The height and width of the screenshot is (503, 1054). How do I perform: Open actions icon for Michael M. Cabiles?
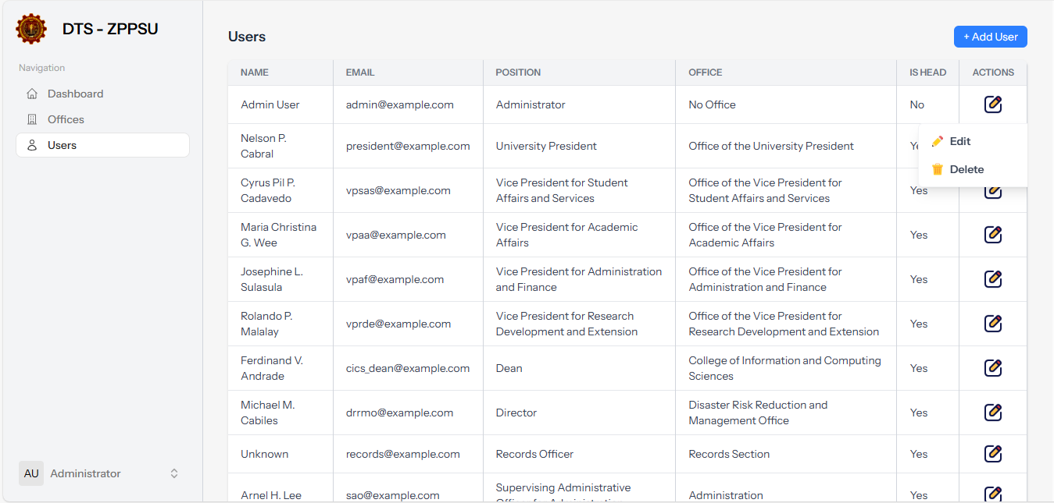[x=992, y=413]
